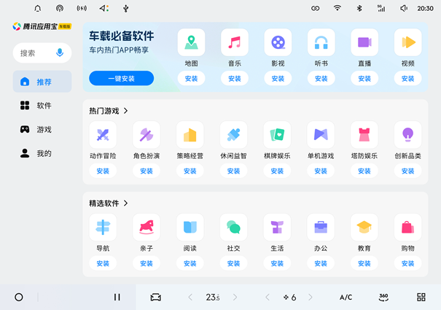
Task: Increase temperature with right arrow beside 23.5
Action: pos(235,298)
